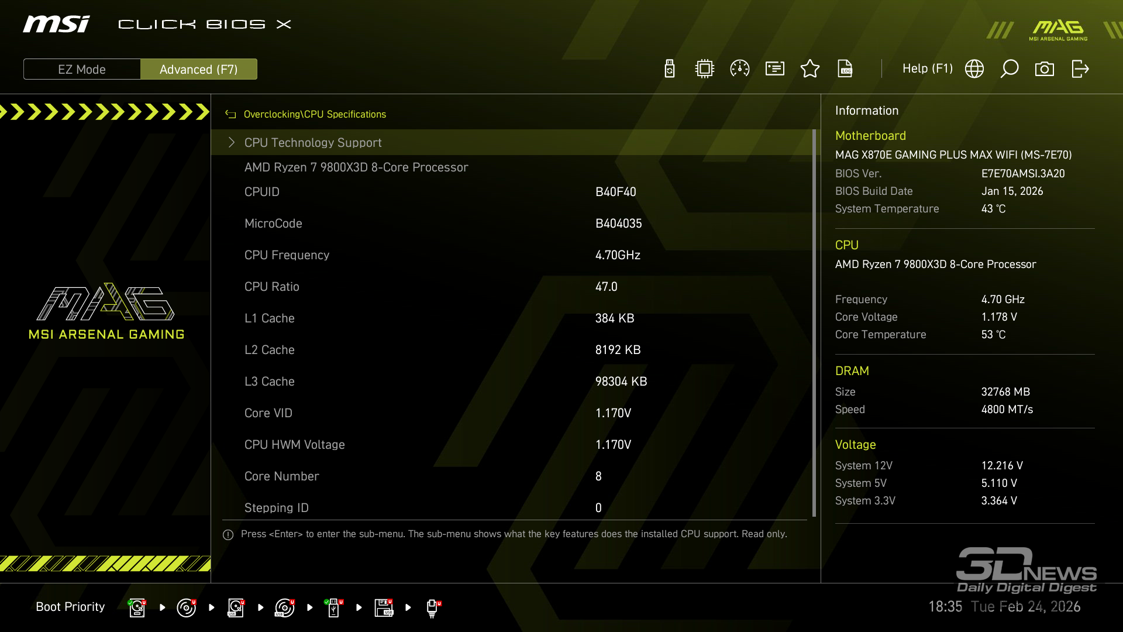Switch to EZ Mode
1123x632 pixels.
82,69
